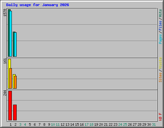Screen dimensions: 164x128
Task: Click the 'Visits' legend label
Action: click(160, 63)
